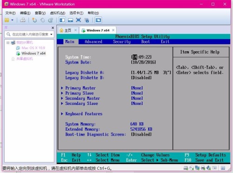Select the BIOS Advanced menu
233x173 pixels.
[94, 42]
